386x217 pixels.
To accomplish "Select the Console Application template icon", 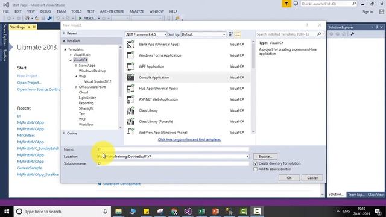I will (x=131, y=77).
